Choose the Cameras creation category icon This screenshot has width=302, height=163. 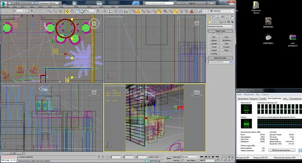click(221, 22)
